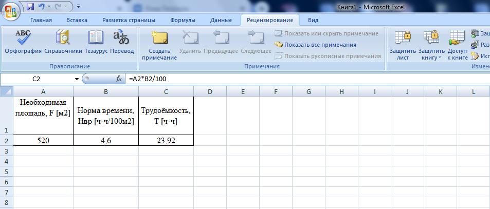Screen dimensions: 490x209
Task: Open the Office button menu
Action: pos(11,11)
